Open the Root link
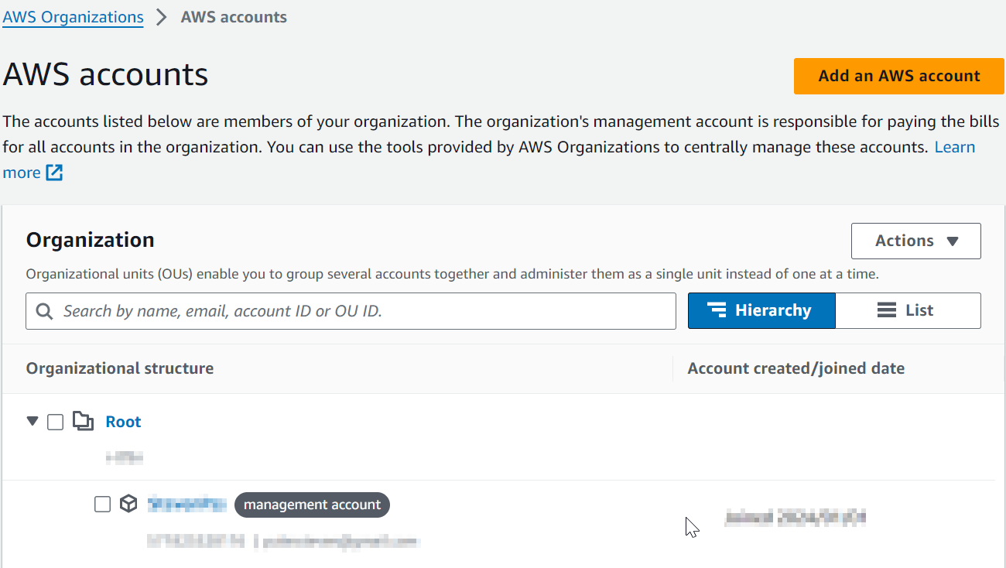 [123, 422]
